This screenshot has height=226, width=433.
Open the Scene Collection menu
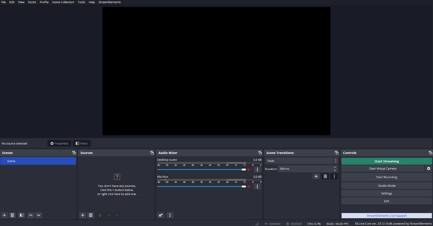[x=63, y=2]
